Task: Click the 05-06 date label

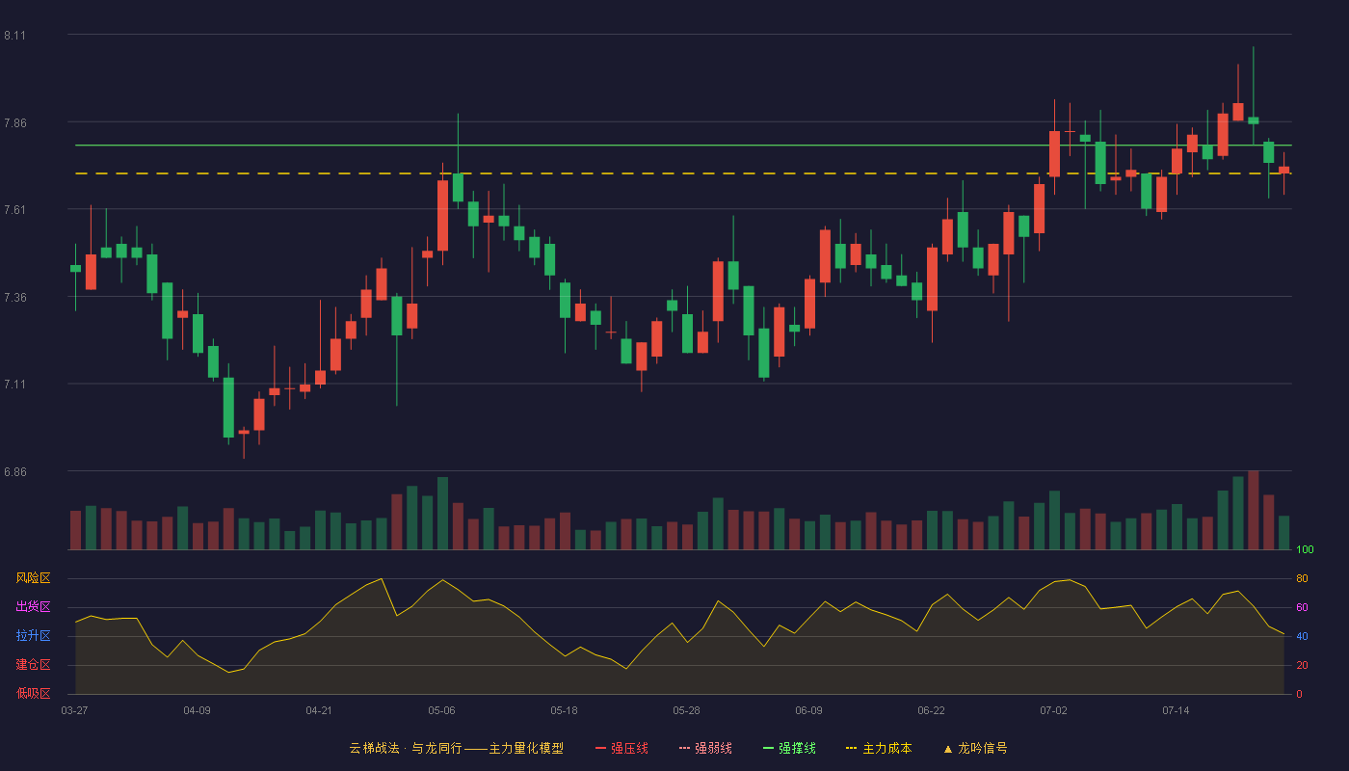Action: tap(441, 710)
